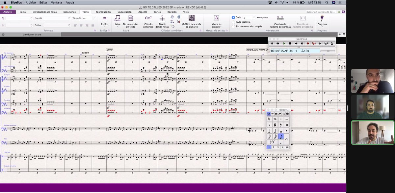This screenshot has width=395, height=193.
Task: Click the stop button in Controles panel
Action: [x=290, y=43]
